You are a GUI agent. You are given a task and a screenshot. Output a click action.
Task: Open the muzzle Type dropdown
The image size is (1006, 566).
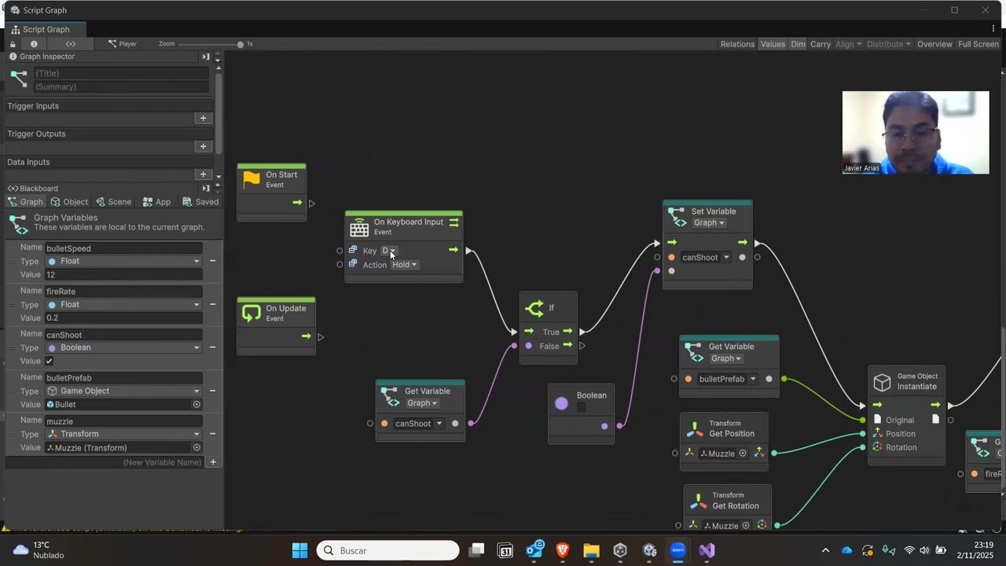coord(123,434)
